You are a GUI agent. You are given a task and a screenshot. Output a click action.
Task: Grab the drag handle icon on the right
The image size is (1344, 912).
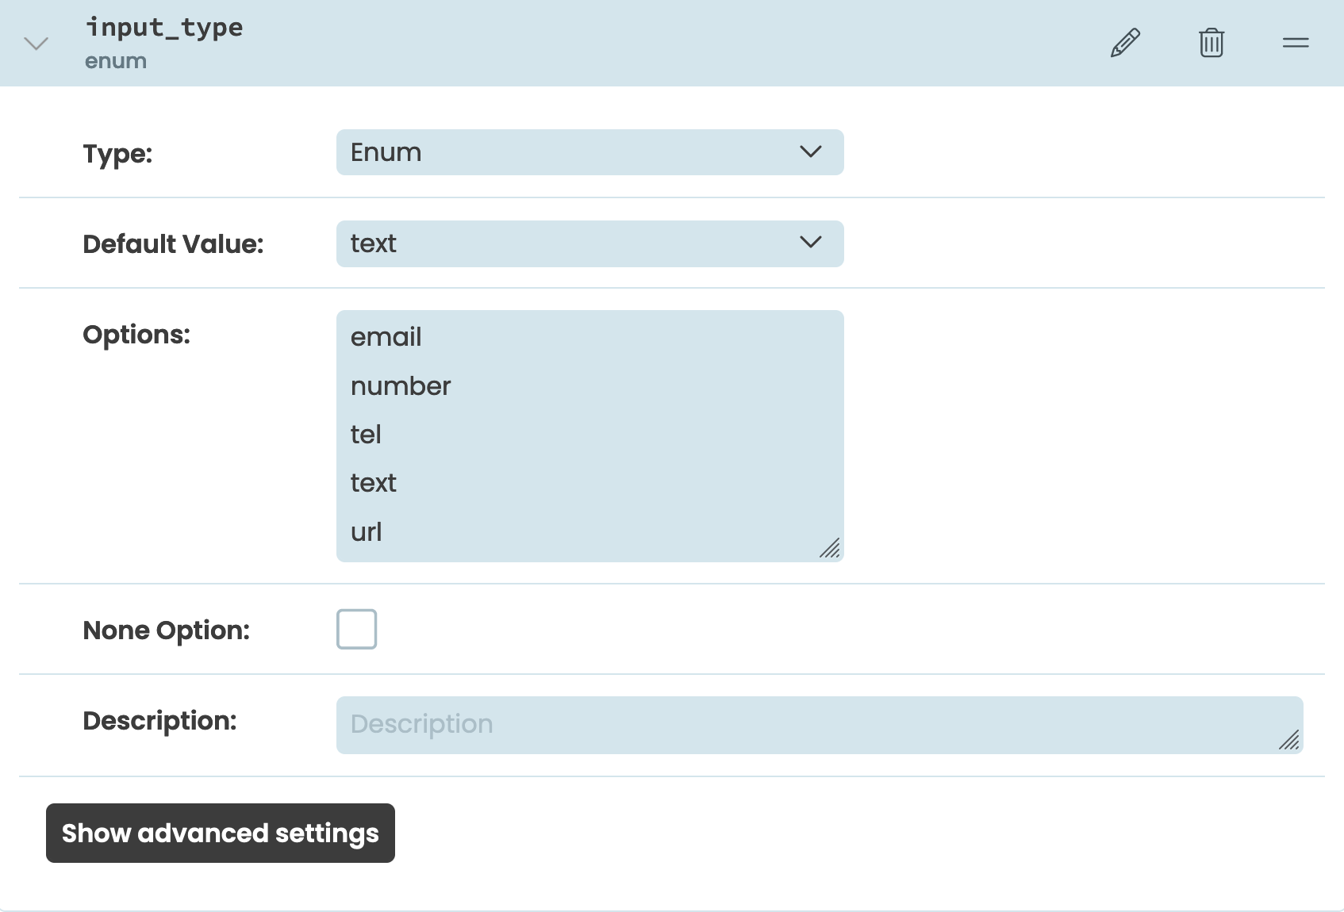coord(1295,43)
